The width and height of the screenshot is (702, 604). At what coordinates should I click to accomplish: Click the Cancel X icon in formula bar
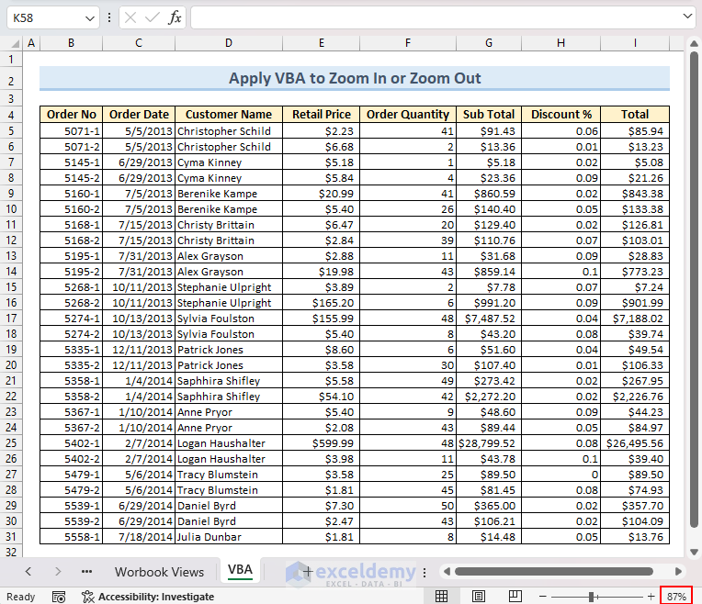pos(130,17)
